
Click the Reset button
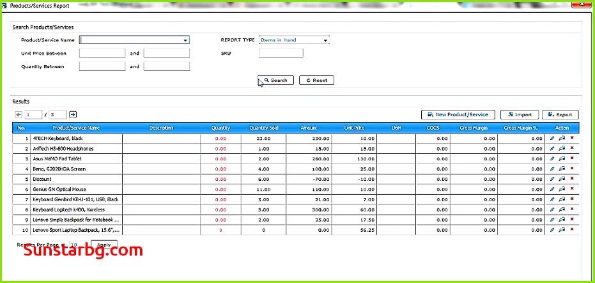click(316, 80)
